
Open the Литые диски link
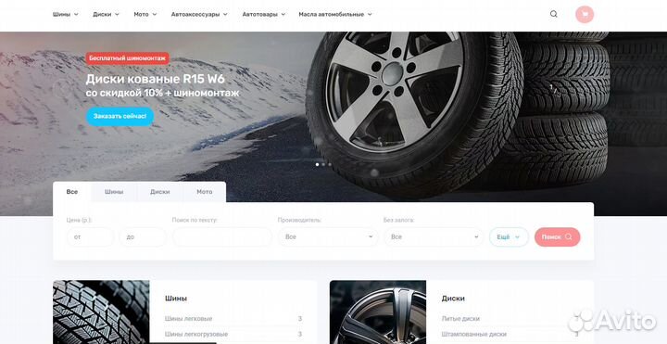point(460,318)
